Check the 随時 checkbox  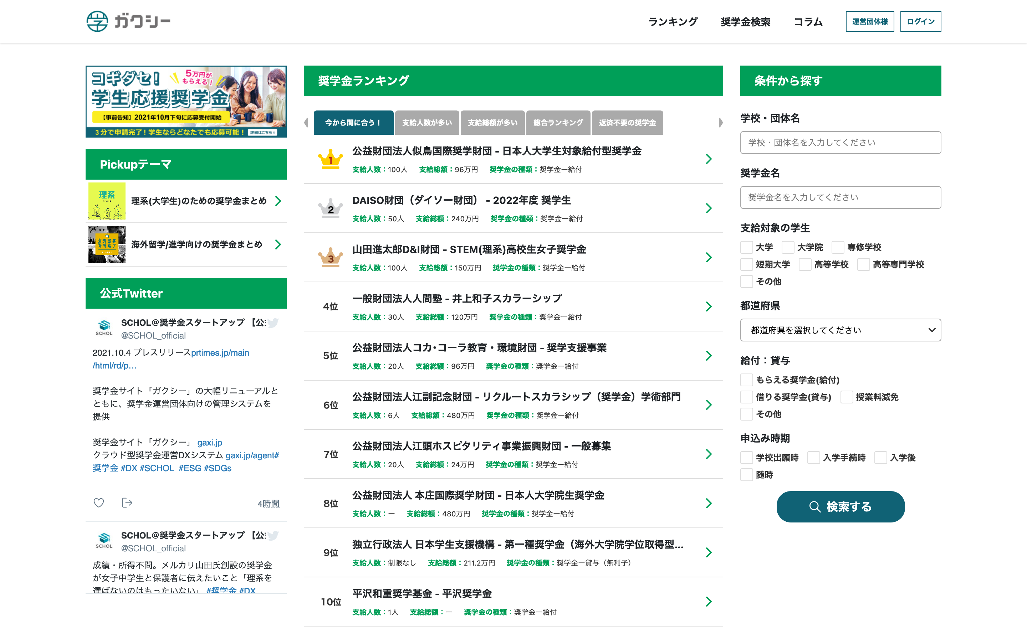pyautogui.click(x=747, y=475)
